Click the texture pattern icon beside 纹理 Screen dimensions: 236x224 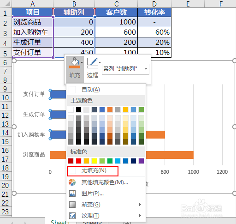coord(72,216)
